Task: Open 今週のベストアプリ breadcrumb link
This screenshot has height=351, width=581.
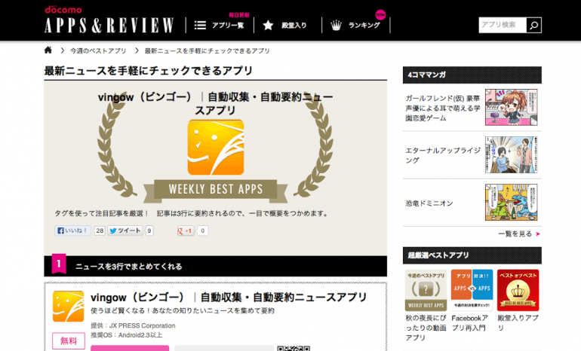Action: tap(98, 50)
